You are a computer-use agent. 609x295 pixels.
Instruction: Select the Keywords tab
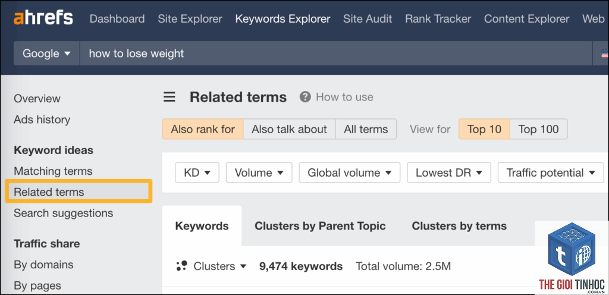click(202, 226)
